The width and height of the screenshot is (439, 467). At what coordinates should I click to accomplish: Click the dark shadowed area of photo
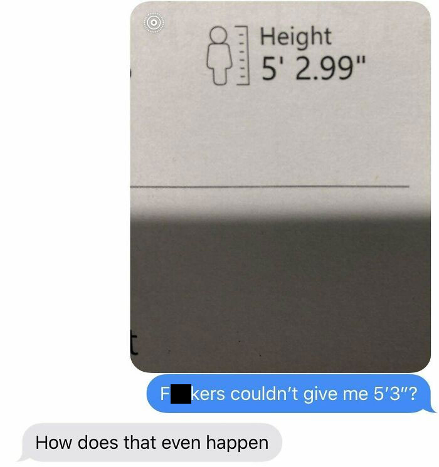pyautogui.click(x=280, y=293)
